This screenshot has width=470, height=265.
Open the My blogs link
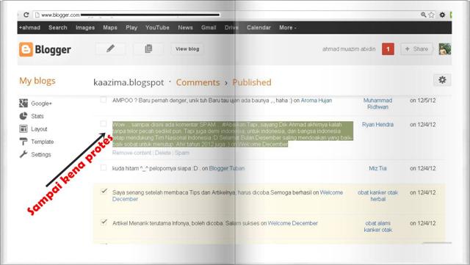tap(37, 81)
